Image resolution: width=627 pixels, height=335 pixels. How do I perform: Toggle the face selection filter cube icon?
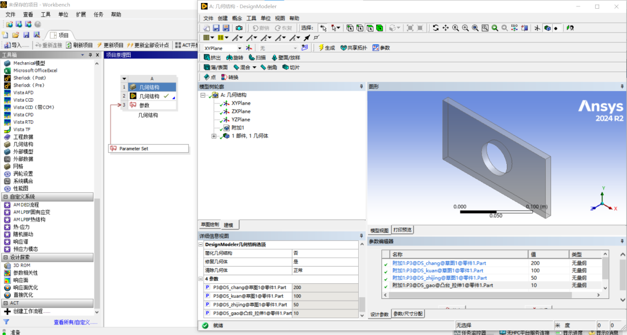coord(370,28)
